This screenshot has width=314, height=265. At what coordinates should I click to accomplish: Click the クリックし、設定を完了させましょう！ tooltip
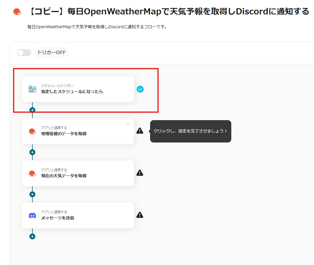190,131
